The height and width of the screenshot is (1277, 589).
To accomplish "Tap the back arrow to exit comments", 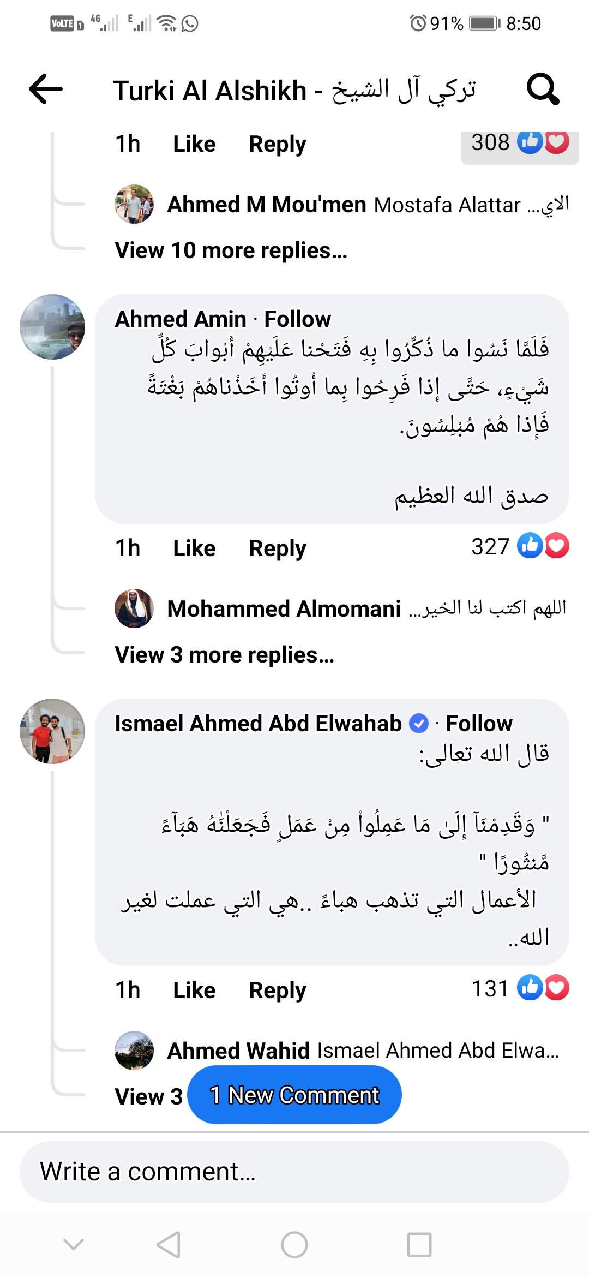I will 46,90.
